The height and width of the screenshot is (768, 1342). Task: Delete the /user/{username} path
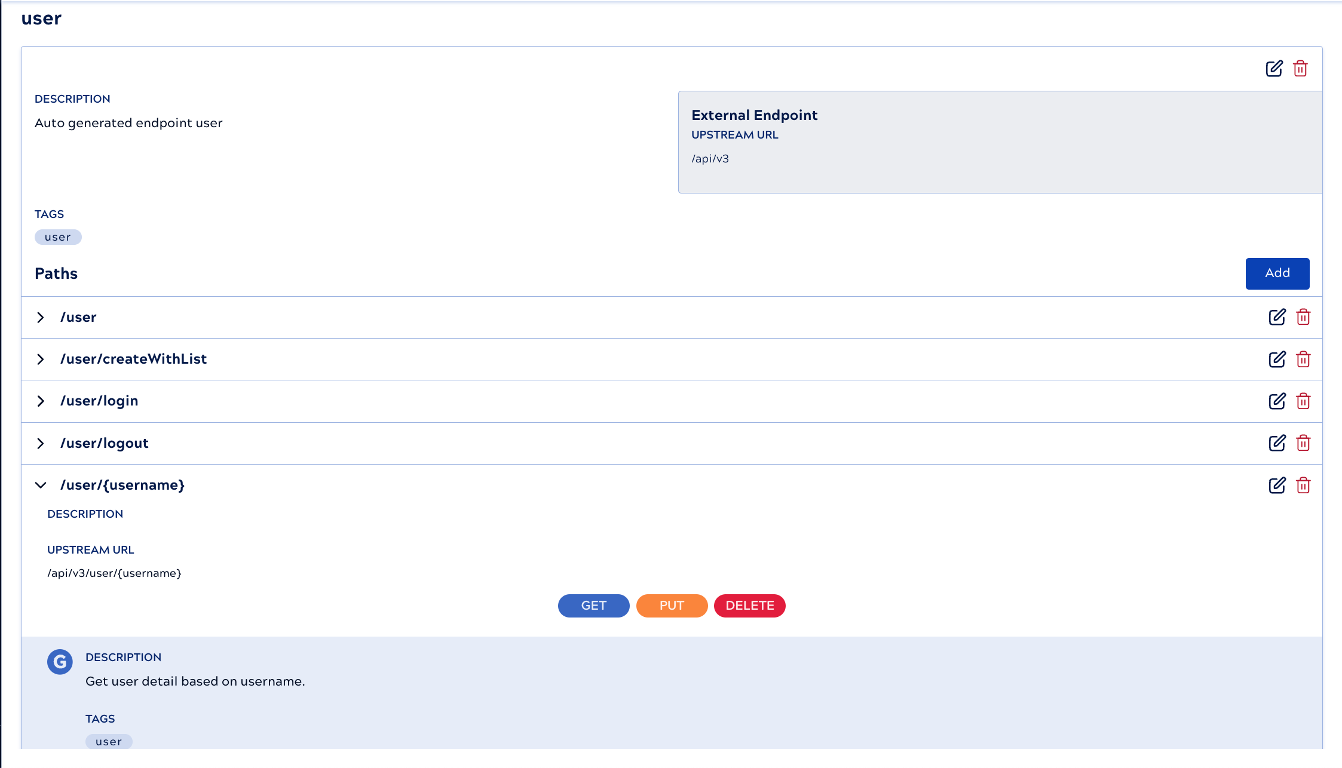1303,486
